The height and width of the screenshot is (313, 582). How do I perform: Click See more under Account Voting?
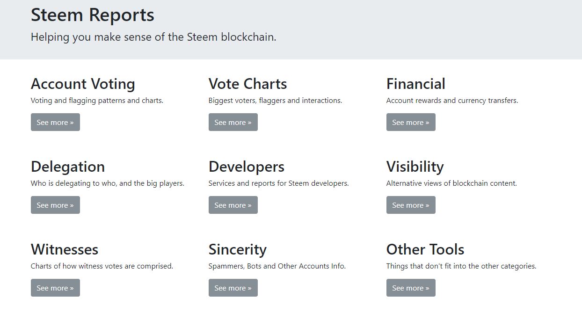[x=55, y=122]
